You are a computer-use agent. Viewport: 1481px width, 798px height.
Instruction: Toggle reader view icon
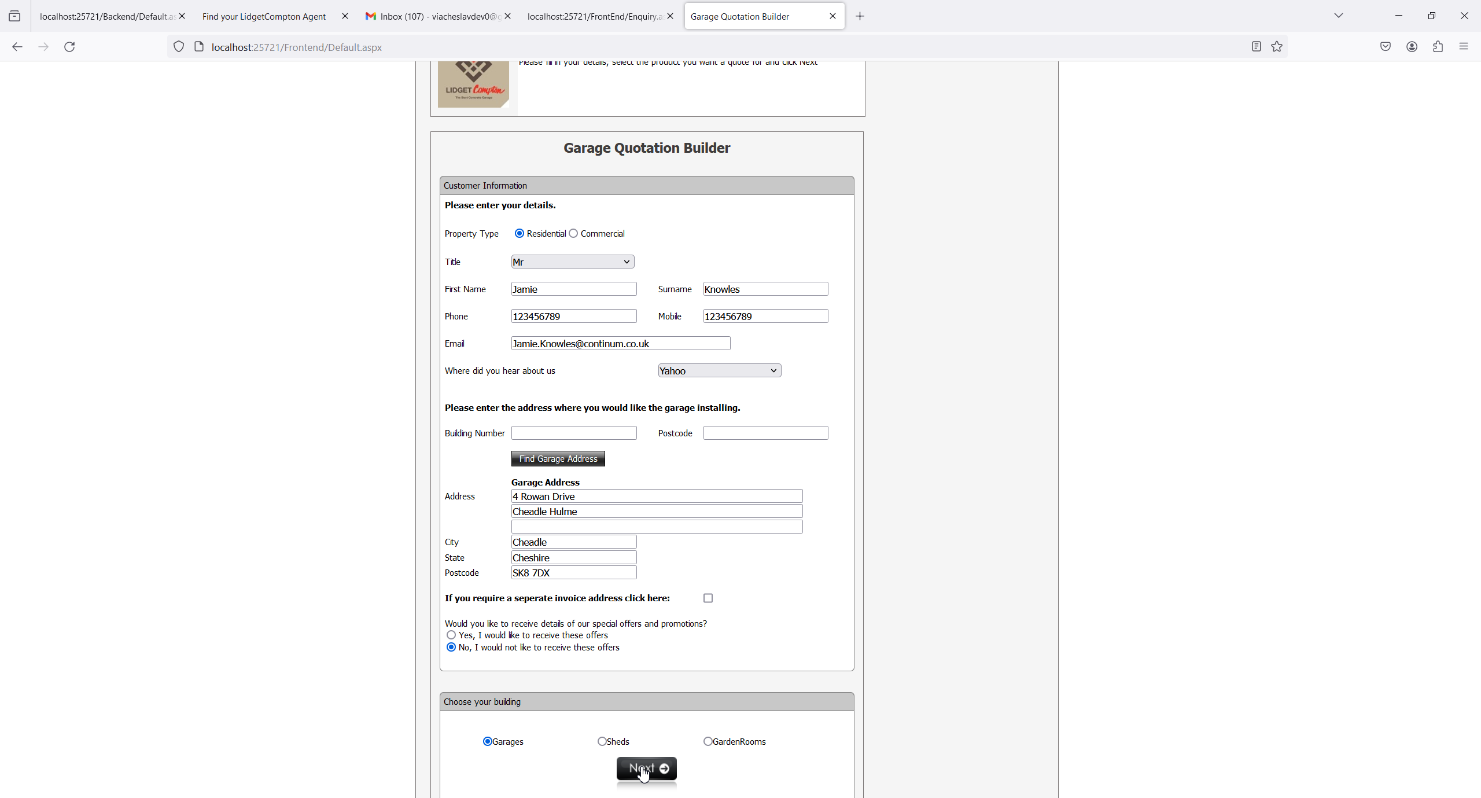coord(1256,47)
